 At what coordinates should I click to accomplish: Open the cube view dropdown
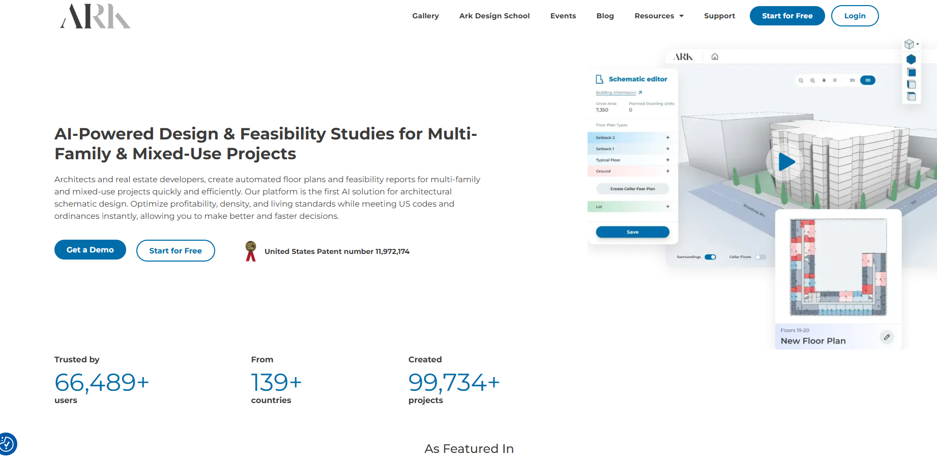coord(912,44)
